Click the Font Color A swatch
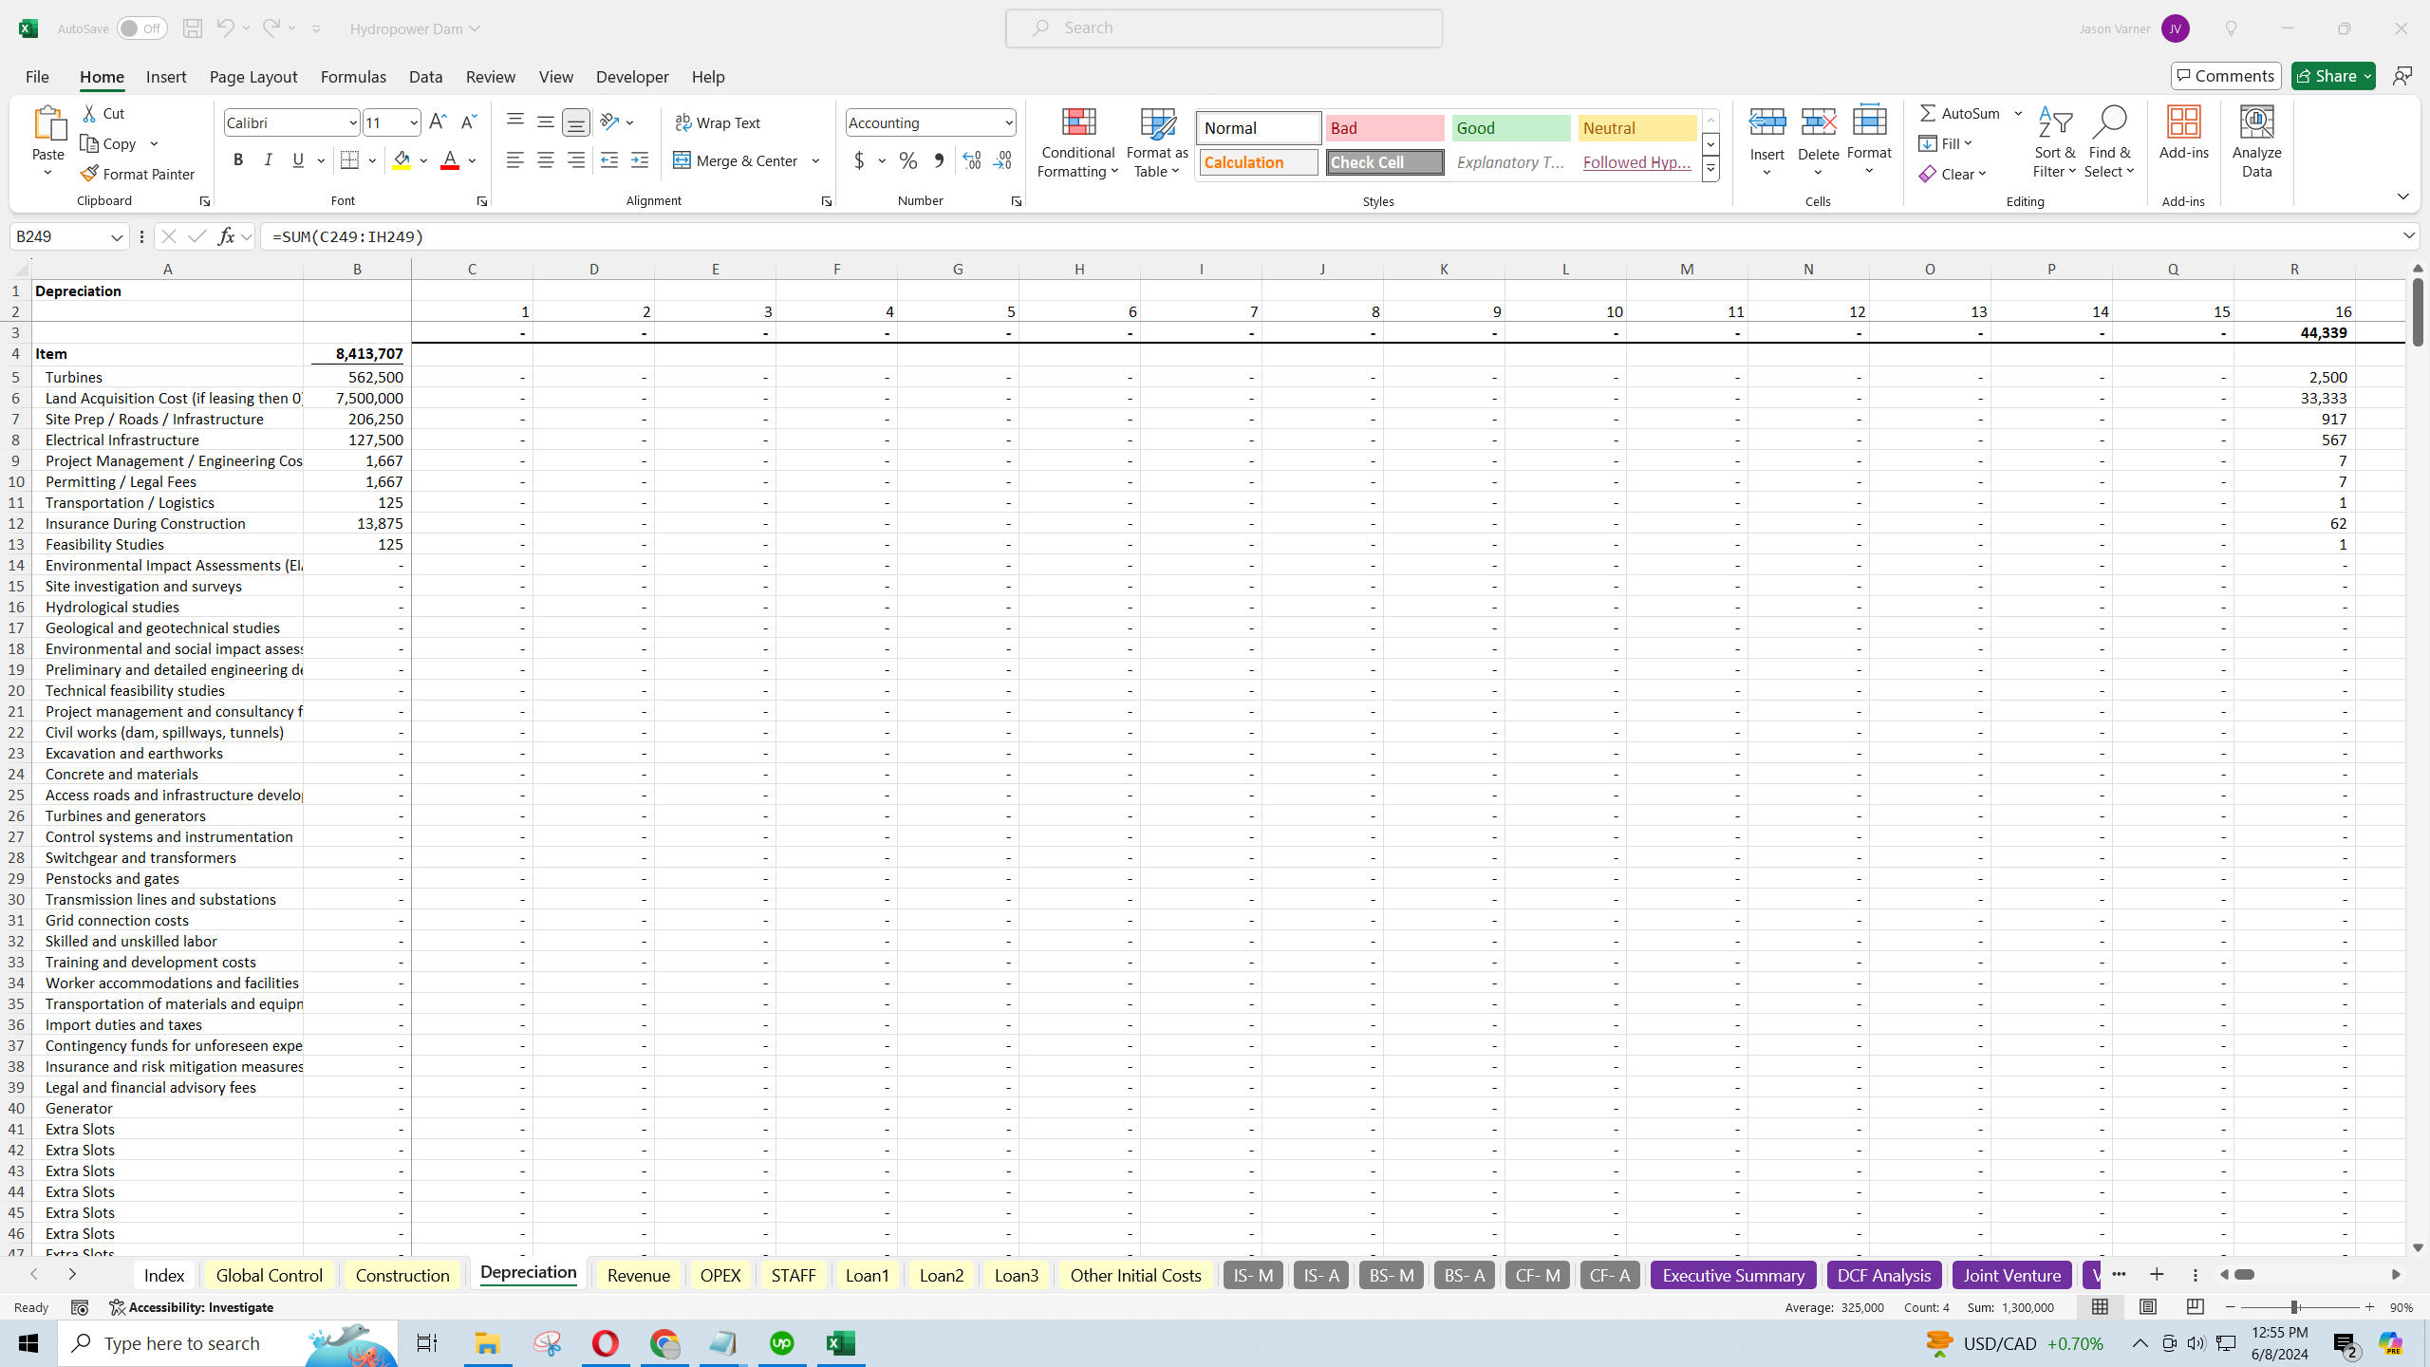Viewport: 2430px width, 1367px height. (x=450, y=160)
